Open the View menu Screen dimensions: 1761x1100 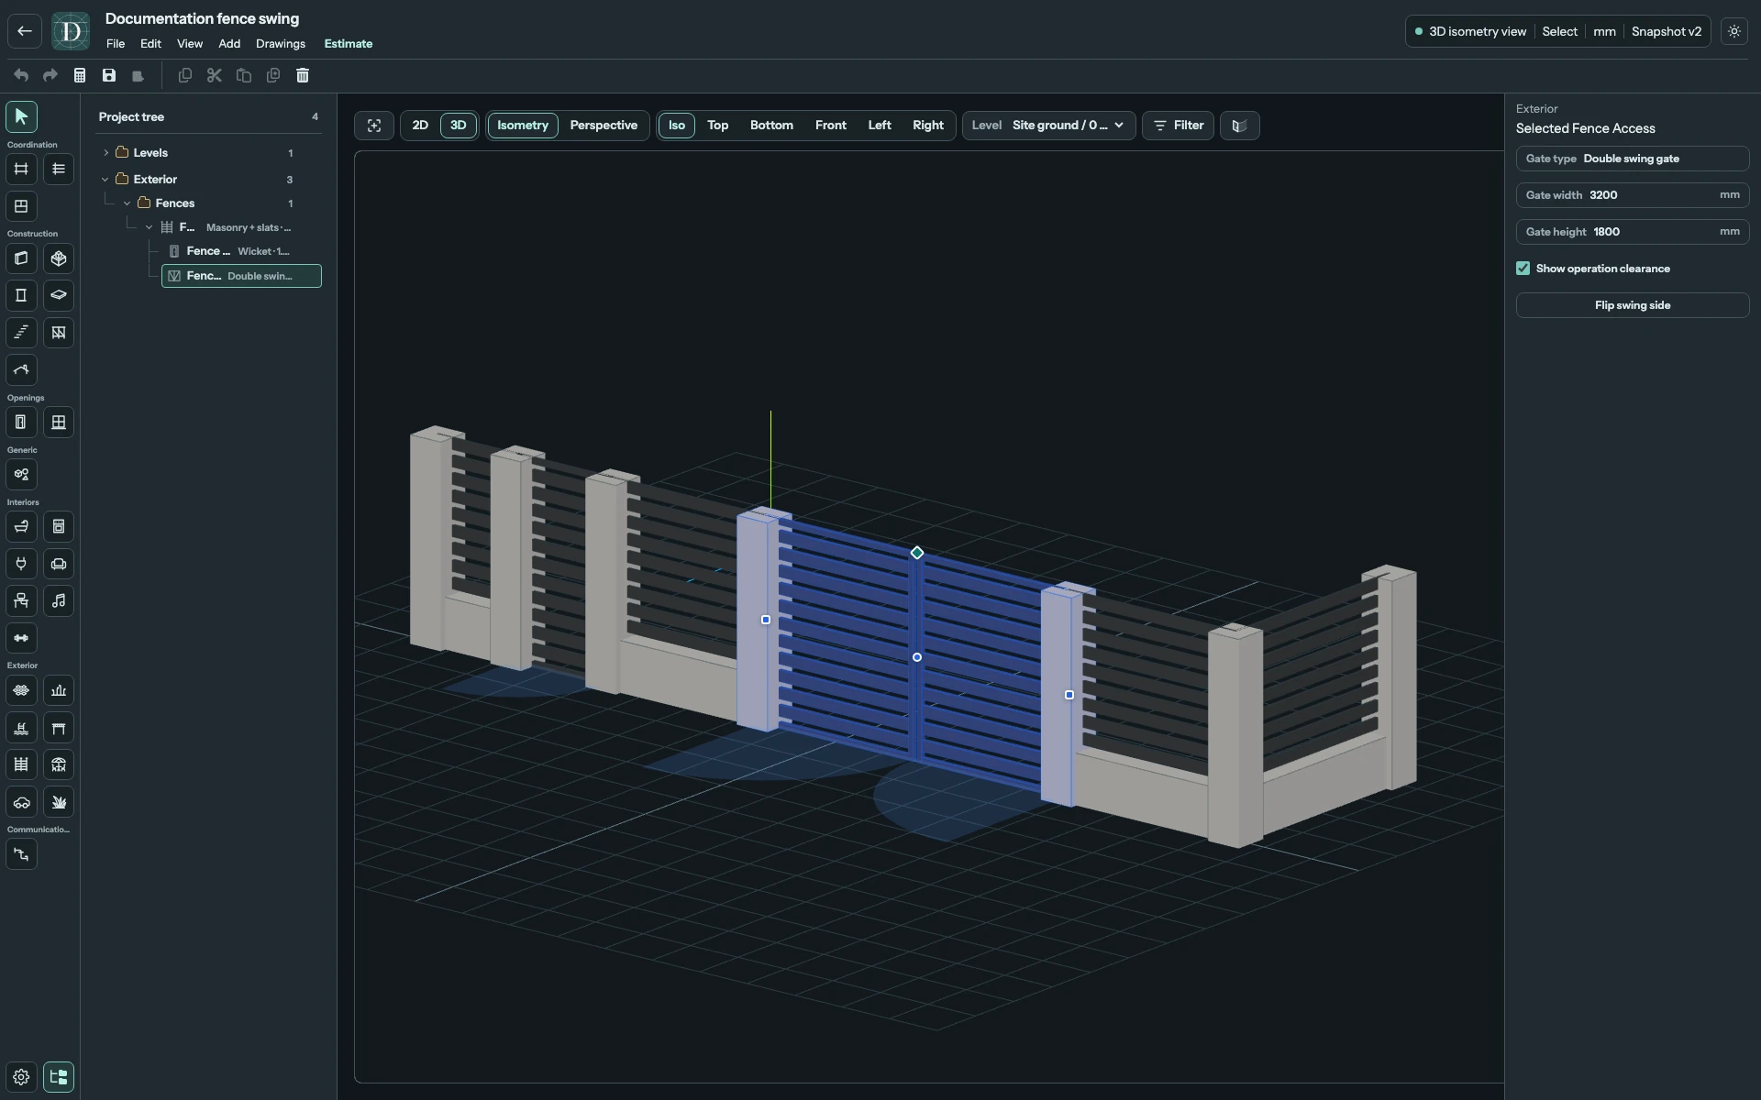coord(190,44)
